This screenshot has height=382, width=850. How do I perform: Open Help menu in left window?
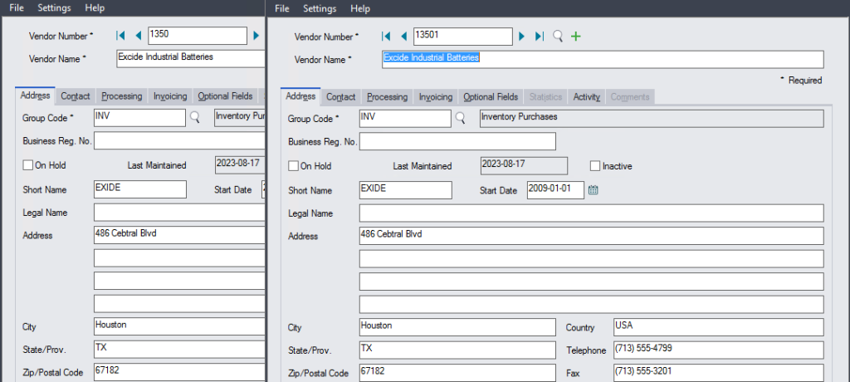[x=95, y=8]
